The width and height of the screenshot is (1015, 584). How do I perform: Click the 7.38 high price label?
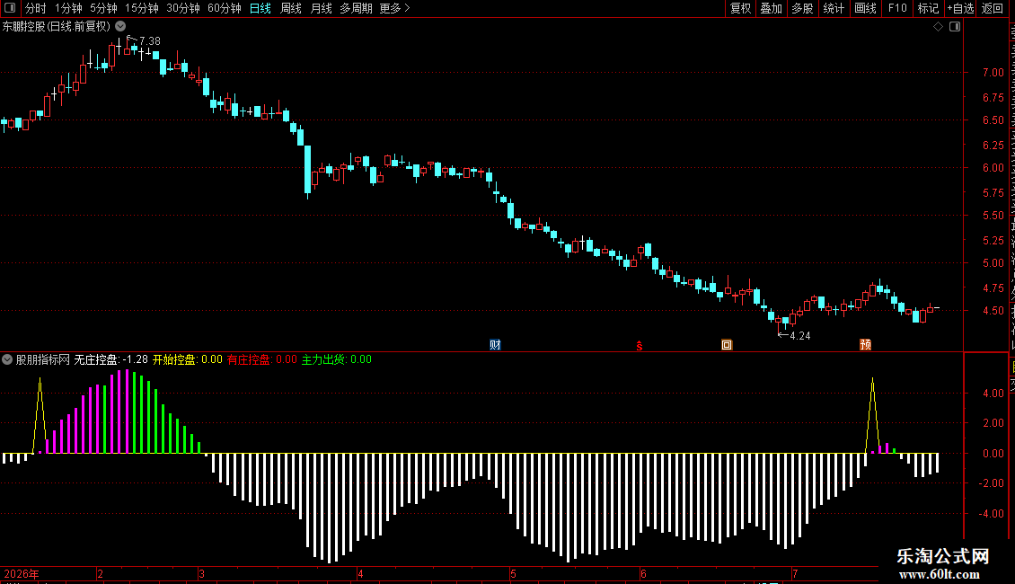[149, 40]
